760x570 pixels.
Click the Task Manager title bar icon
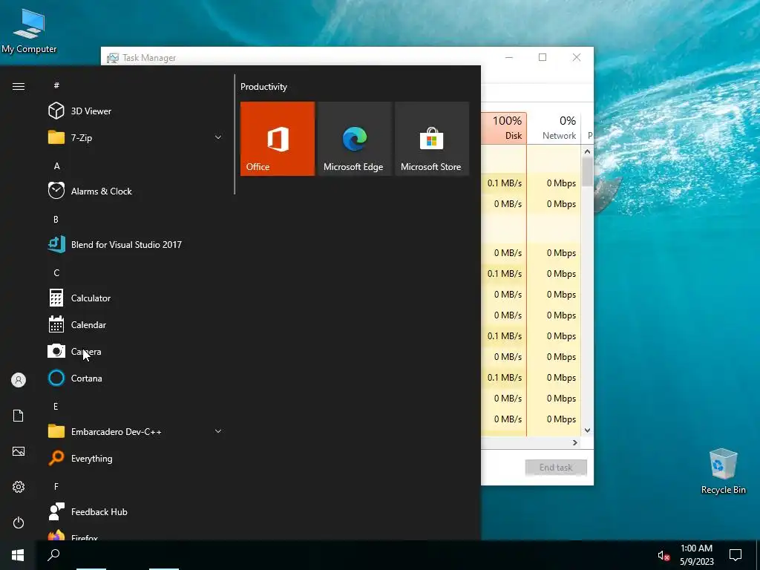tap(113, 58)
